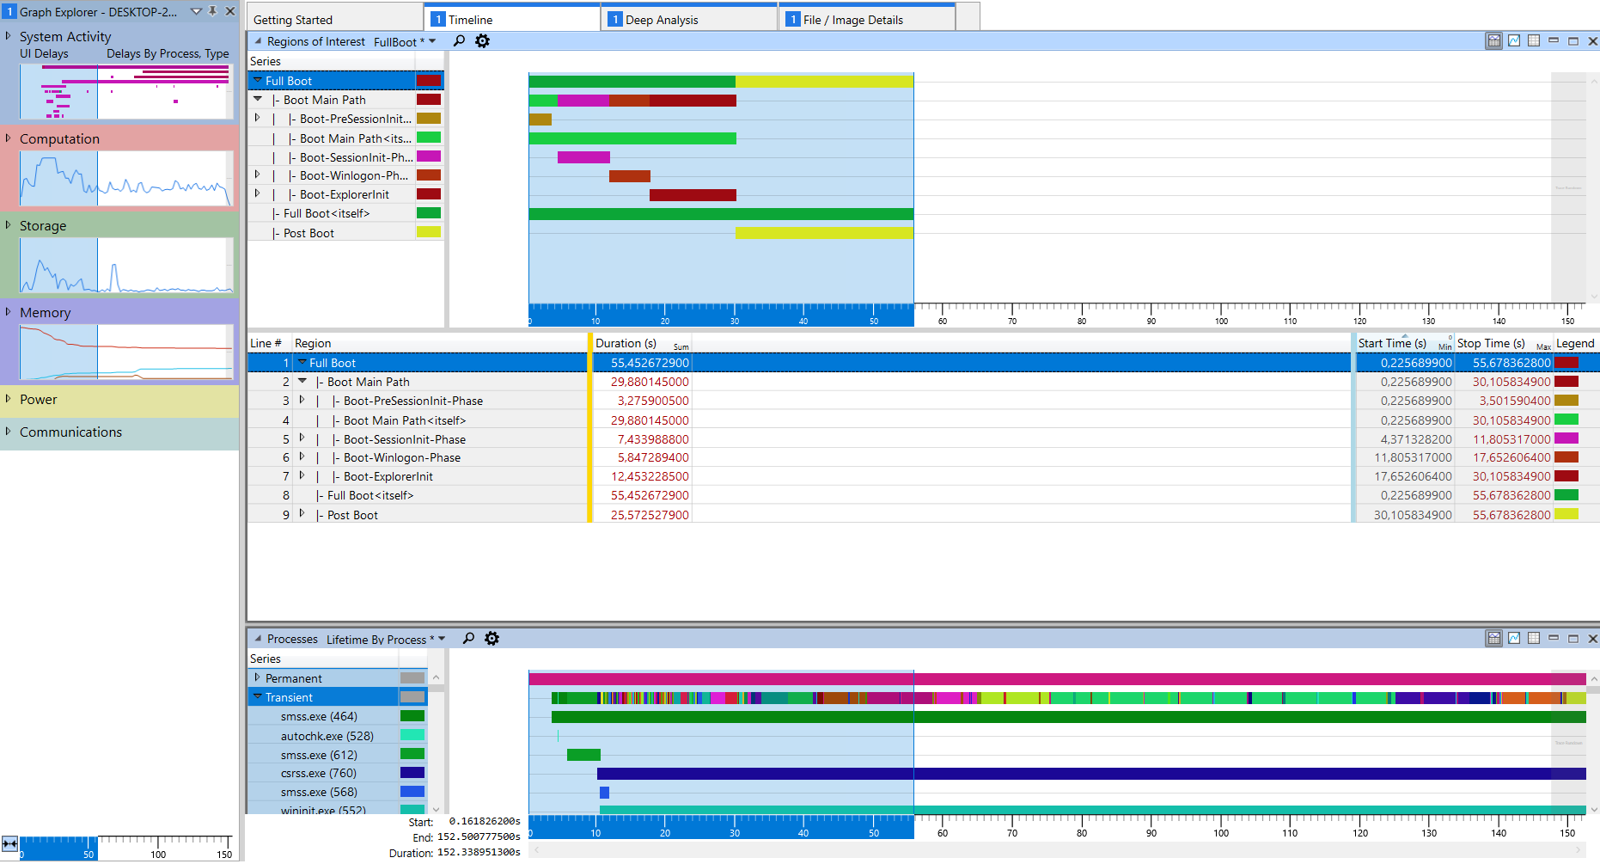
Task: Open settings gear for Regions of Interest graph
Action: point(483,41)
